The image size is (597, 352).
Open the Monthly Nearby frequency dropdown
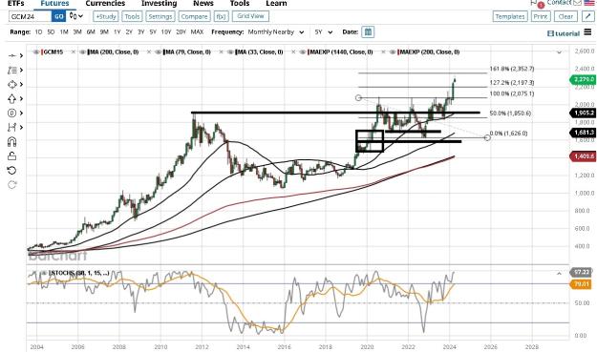tap(276, 32)
